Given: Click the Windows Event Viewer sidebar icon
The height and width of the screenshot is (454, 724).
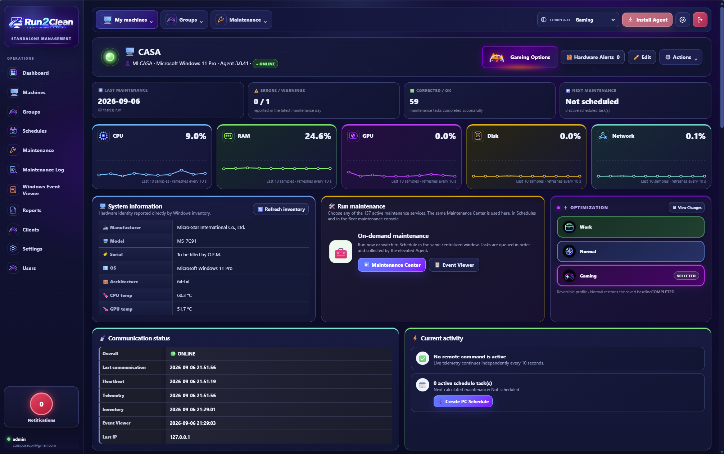Looking at the screenshot, I should (x=13, y=190).
